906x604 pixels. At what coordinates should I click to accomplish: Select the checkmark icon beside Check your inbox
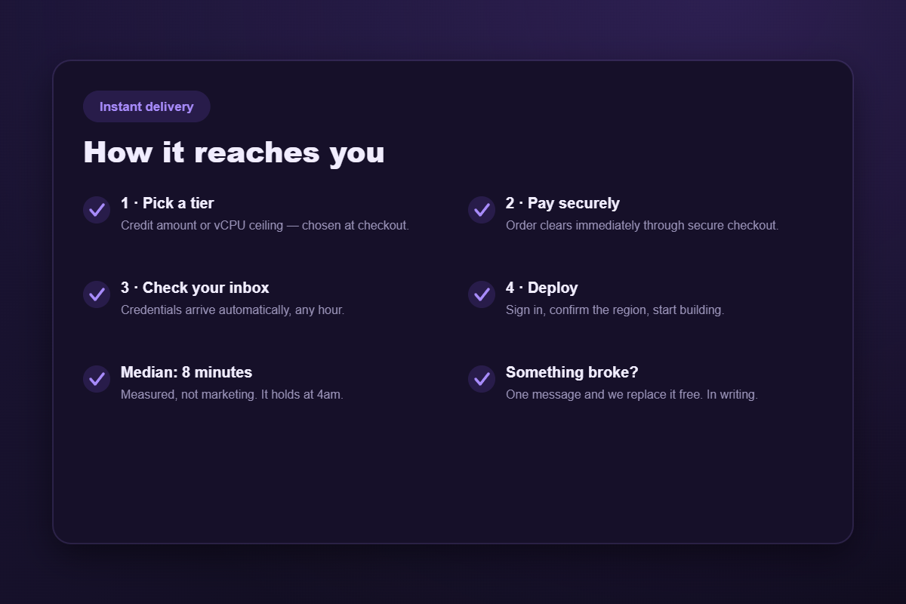click(97, 294)
